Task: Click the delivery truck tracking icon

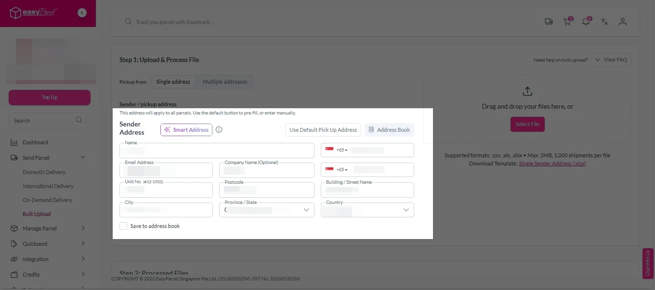Action: click(x=549, y=22)
